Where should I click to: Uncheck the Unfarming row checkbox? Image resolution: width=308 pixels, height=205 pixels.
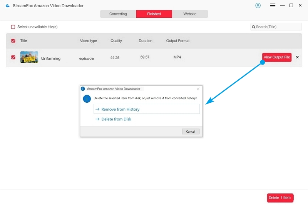coord(13,57)
